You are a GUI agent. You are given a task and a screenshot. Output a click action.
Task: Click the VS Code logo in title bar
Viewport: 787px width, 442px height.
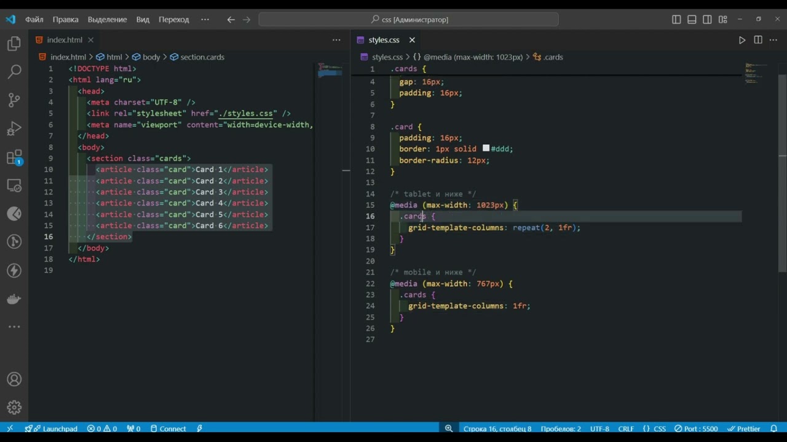[x=10, y=19]
